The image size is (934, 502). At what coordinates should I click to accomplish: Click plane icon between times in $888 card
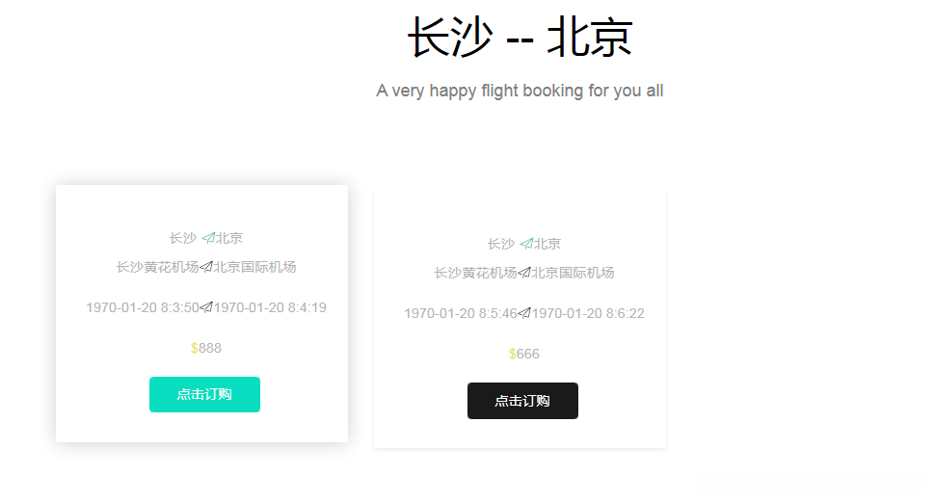206,308
